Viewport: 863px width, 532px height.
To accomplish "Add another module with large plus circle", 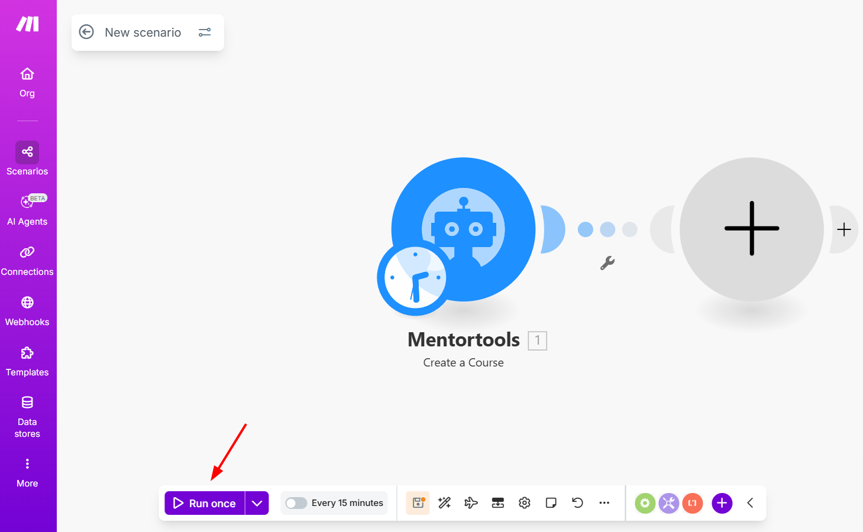I will tap(752, 229).
